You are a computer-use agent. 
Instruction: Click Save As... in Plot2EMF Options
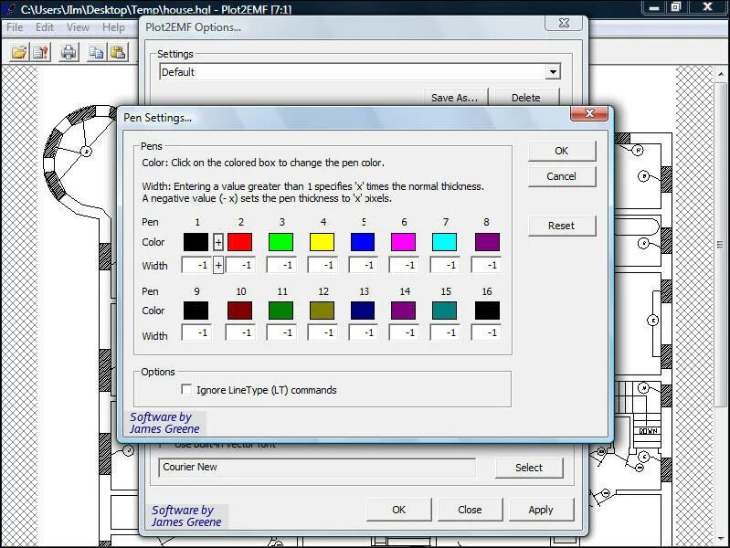point(455,98)
